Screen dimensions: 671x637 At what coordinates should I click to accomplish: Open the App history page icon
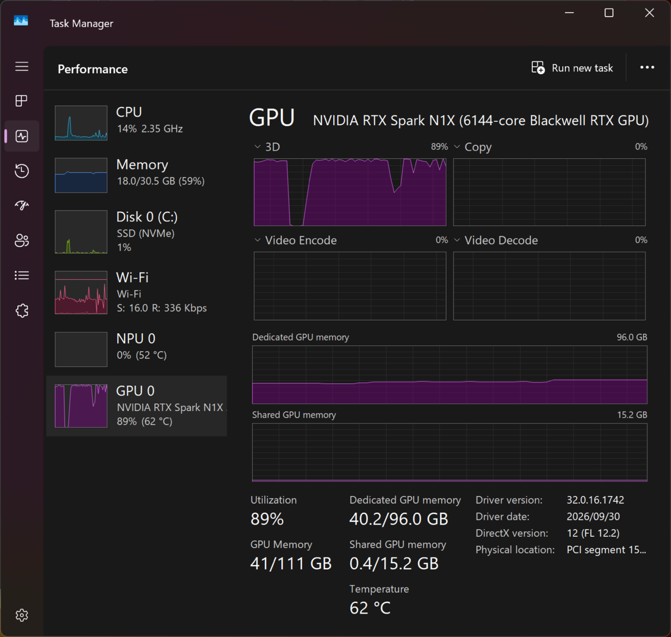(22, 171)
